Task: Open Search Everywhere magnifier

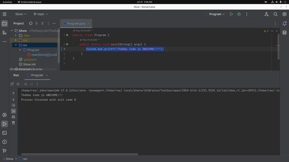Action: pyautogui.click(x=275, y=14)
